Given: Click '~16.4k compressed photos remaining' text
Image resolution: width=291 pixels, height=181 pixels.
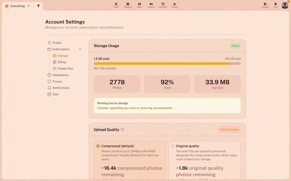Looking at the screenshot, I should click(132, 171).
